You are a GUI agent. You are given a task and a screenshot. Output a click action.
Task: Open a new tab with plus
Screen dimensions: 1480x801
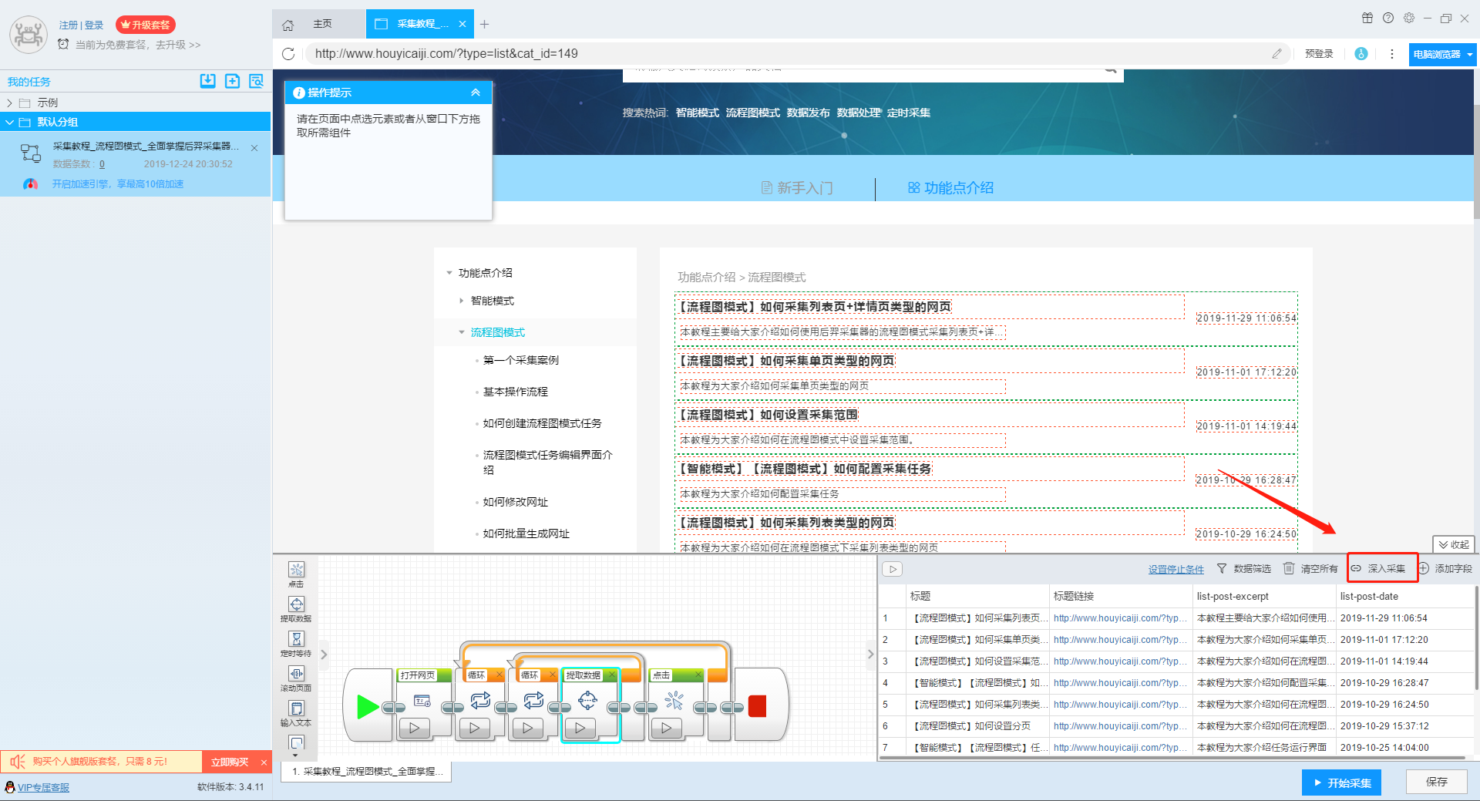[x=484, y=25]
